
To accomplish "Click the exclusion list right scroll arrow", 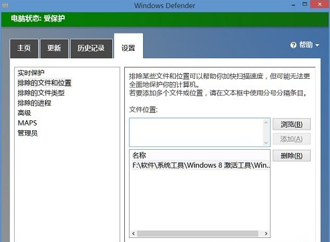I will point(266,233).
